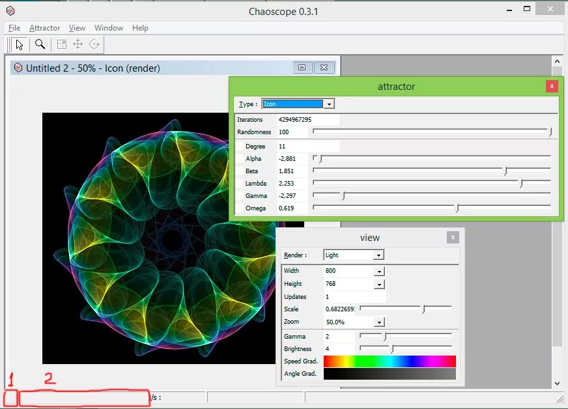
Task: Select the arrow pointer tool
Action: (19, 44)
